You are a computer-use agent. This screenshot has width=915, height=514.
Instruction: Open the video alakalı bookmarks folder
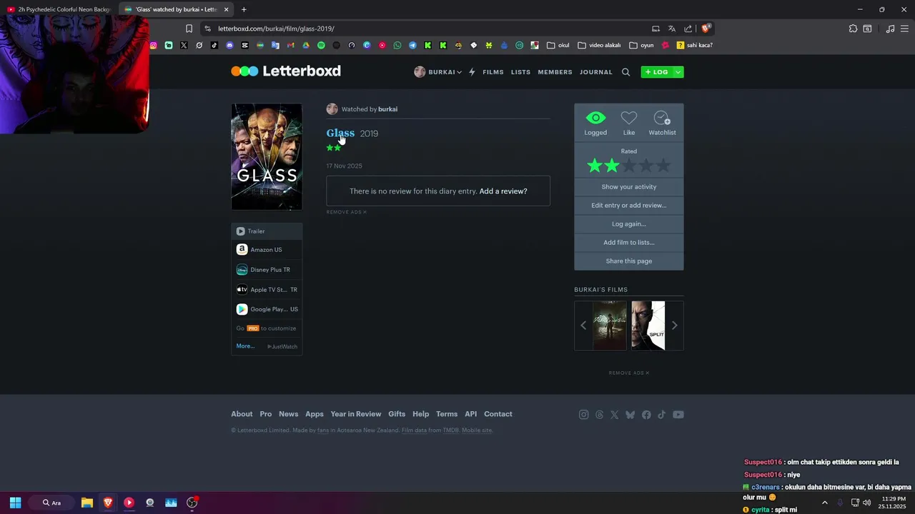tap(599, 45)
